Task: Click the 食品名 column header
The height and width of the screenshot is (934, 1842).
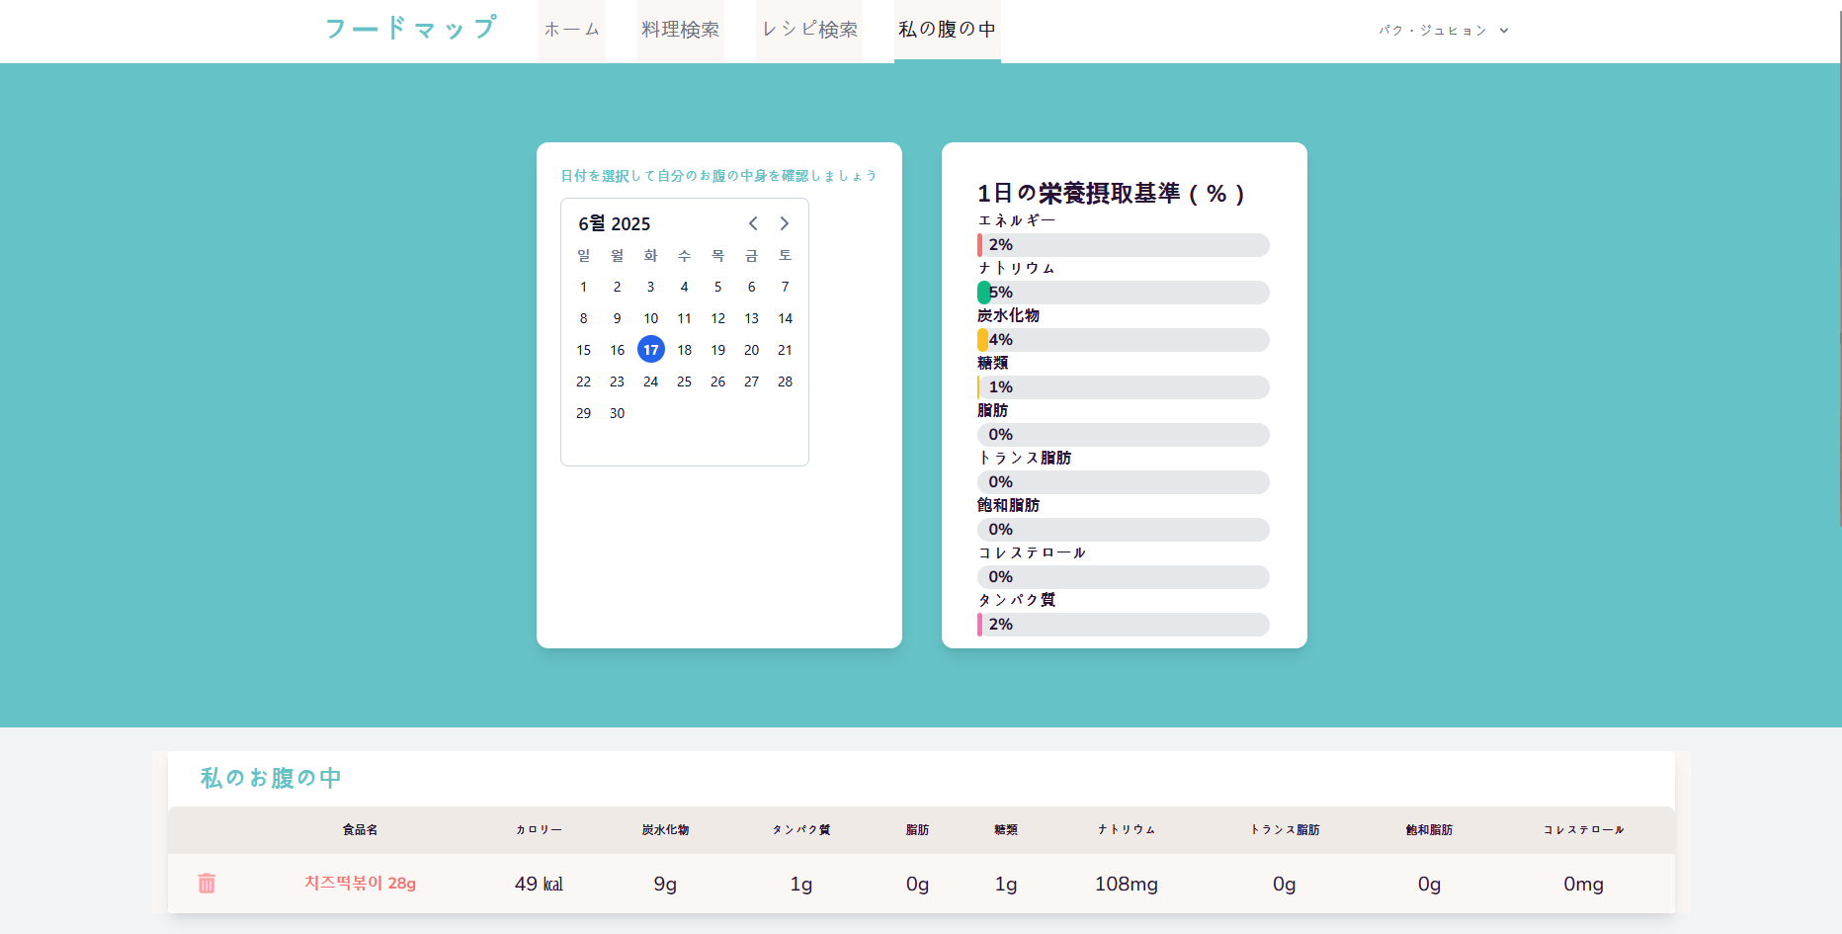Action: [360, 830]
